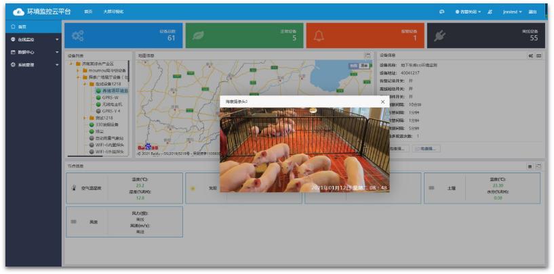Open the jnrstest user dropdown
554x274 pixels.
pyautogui.click(x=513, y=12)
